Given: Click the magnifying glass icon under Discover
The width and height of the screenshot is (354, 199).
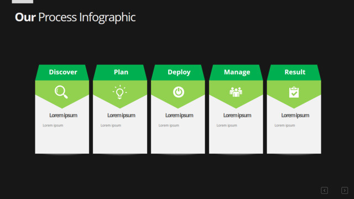Looking at the screenshot, I should [61, 92].
